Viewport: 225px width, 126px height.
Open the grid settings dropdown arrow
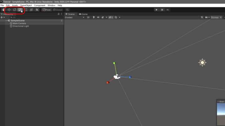(119, 17)
